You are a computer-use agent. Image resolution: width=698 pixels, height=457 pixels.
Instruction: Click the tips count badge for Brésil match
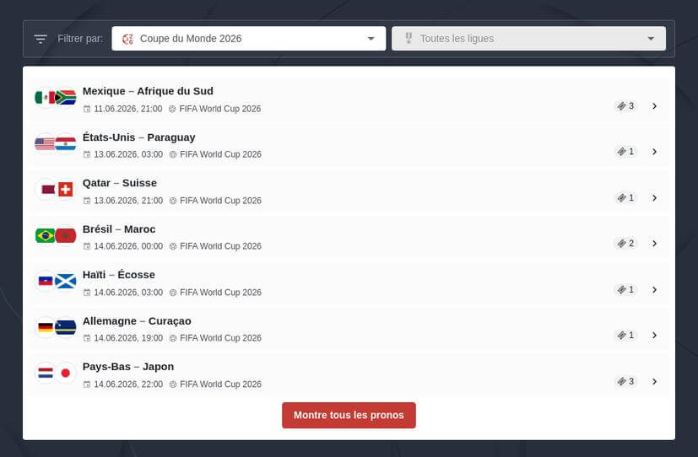pos(625,244)
